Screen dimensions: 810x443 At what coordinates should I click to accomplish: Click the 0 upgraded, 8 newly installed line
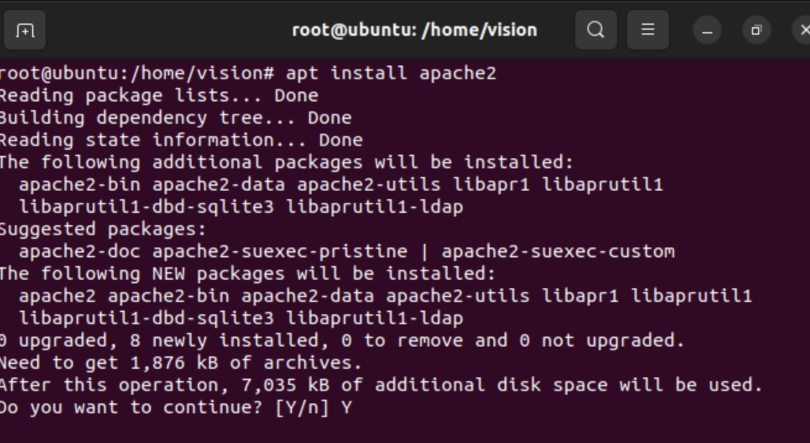pyautogui.click(x=343, y=340)
